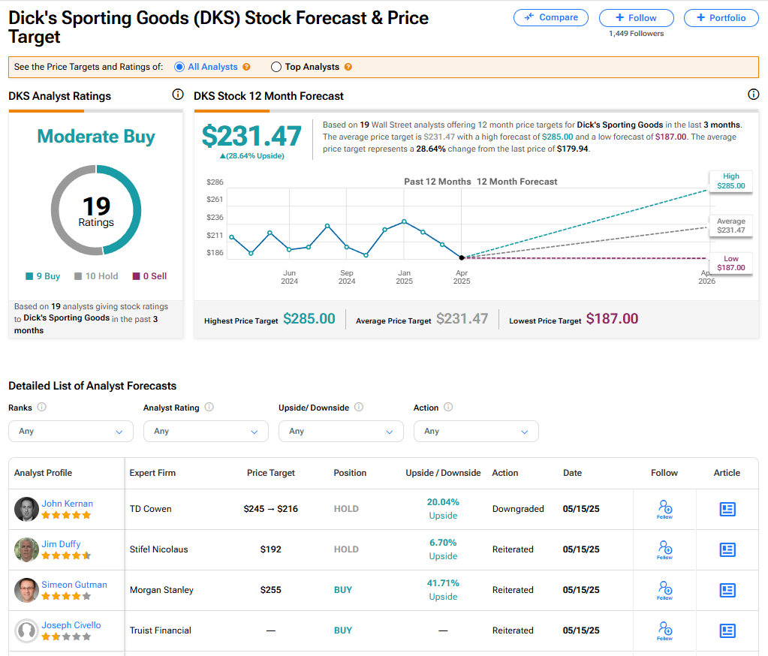Click the 1,449 Followers count
This screenshot has height=656, width=768.
pos(636,34)
